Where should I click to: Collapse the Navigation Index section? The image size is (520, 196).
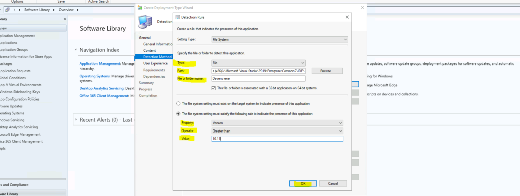pyautogui.click(x=76, y=50)
